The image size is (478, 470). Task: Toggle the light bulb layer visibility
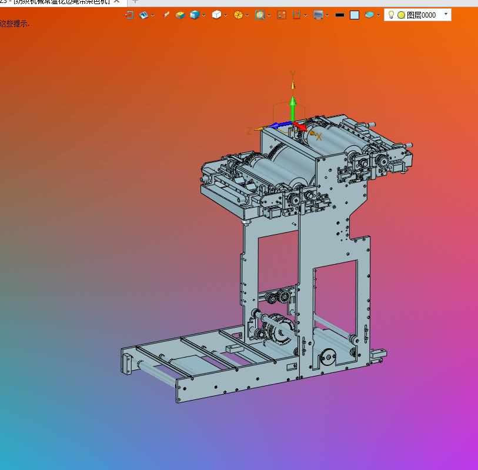391,15
